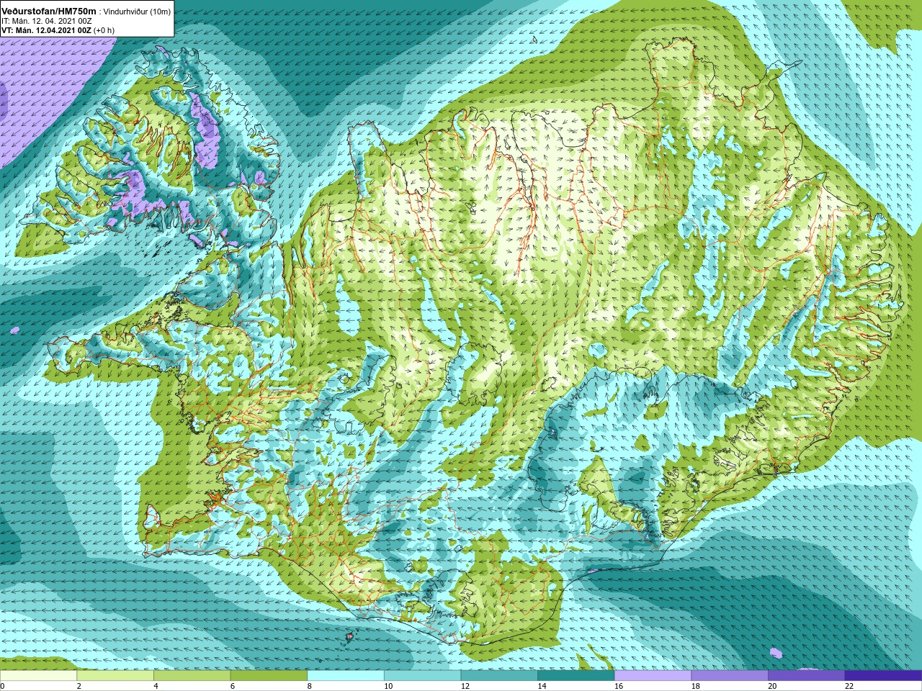Choose the dark purple legend swatch above 22
The width and height of the screenshot is (922, 691).
point(883,676)
